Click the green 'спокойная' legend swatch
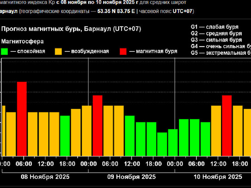 click(5, 51)
